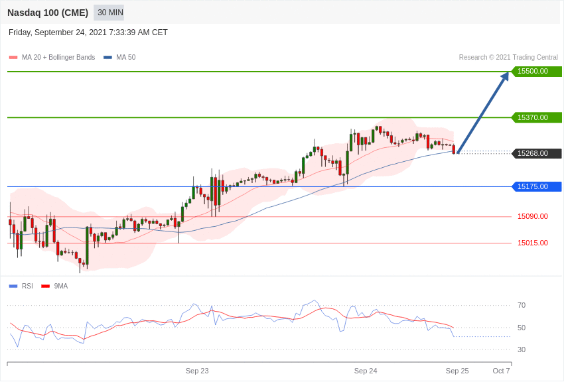Click the 30 MIN timeframe button
This screenshot has height=382, width=564.
pos(109,13)
